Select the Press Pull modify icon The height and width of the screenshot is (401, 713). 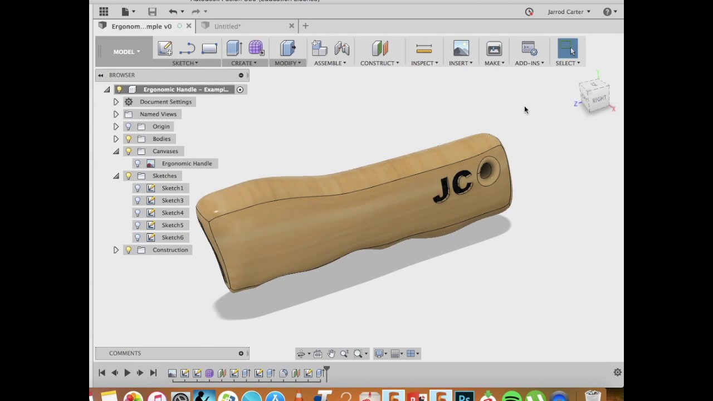click(287, 48)
